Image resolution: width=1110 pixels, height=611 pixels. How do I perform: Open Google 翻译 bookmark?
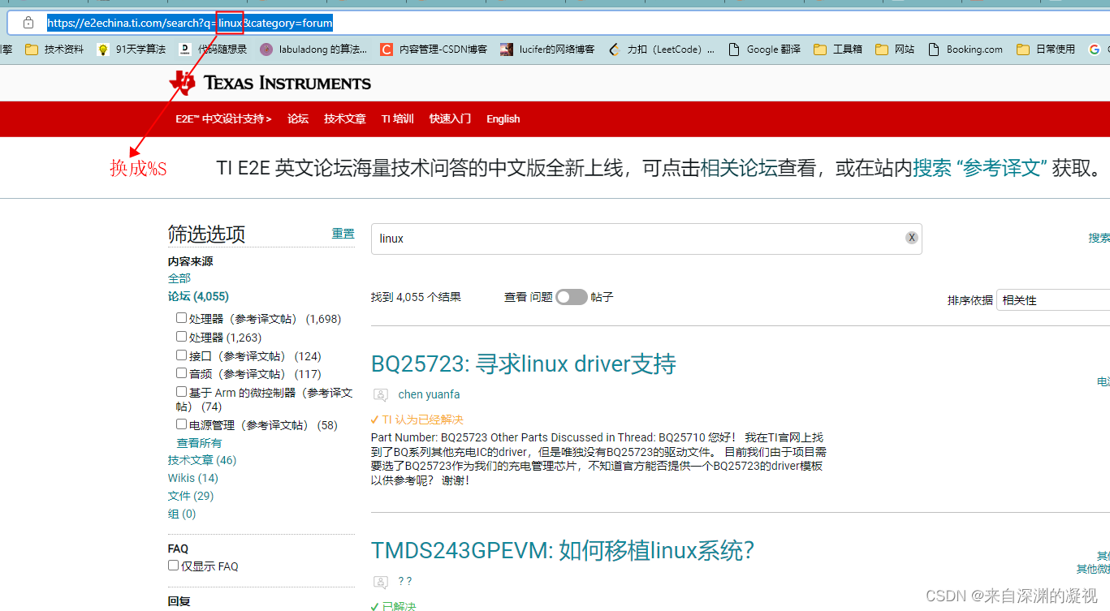[764, 49]
